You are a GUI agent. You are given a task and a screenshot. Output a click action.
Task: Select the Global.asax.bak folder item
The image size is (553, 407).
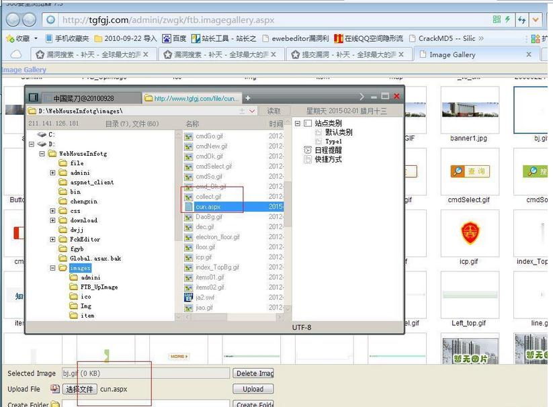[x=90, y=259]
